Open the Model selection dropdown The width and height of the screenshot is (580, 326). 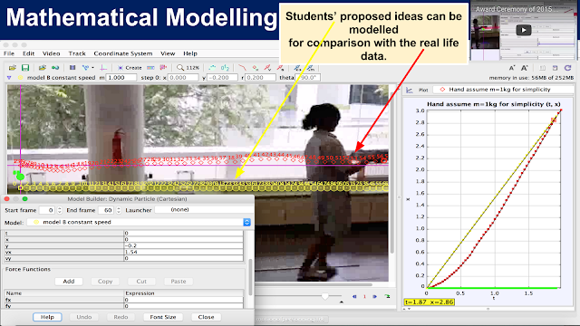click(139, 222)
